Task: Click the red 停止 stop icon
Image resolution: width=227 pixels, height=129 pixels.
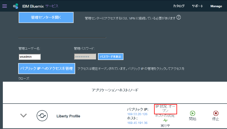Action: coord(216,113)
